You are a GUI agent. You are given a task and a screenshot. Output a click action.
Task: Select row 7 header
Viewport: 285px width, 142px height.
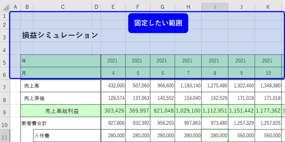(x=5, y=86)
